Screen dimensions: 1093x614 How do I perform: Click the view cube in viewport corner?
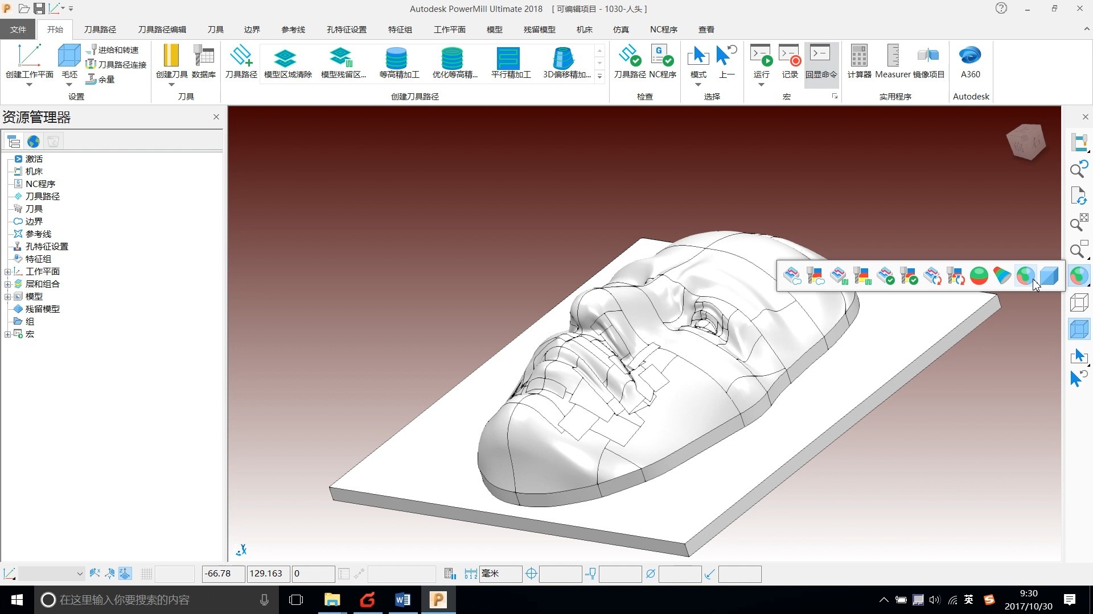[x=1026, y=142]
